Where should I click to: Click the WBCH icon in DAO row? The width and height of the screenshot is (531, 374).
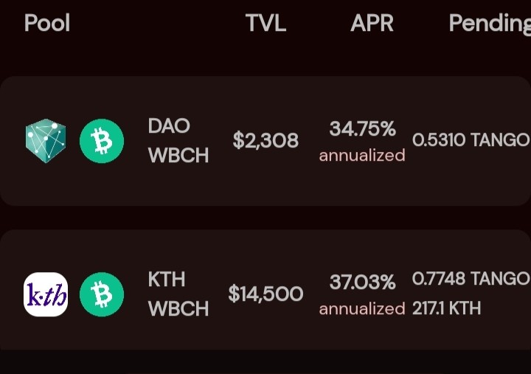[x=102, y=141]
